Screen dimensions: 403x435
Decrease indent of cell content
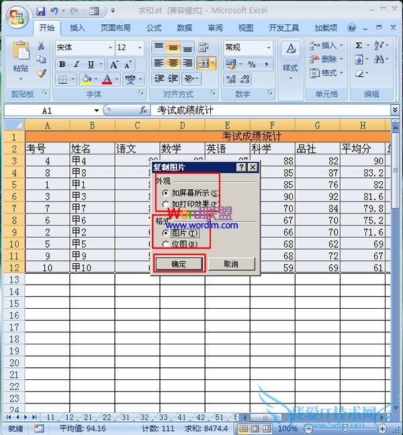159,79
